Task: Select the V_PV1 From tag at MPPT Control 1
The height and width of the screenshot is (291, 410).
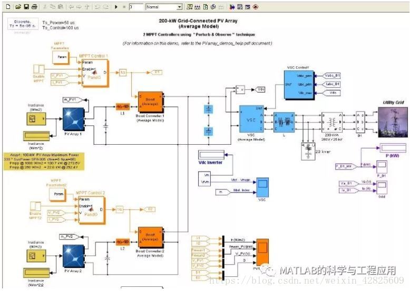Action: 60,76
